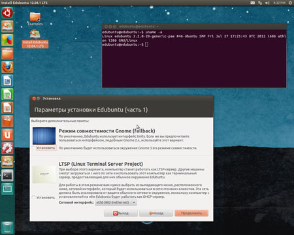Screen dimensions: 294x235
Task: Enable Gnome fallback Установить checkbox
Action: point(33,148)
